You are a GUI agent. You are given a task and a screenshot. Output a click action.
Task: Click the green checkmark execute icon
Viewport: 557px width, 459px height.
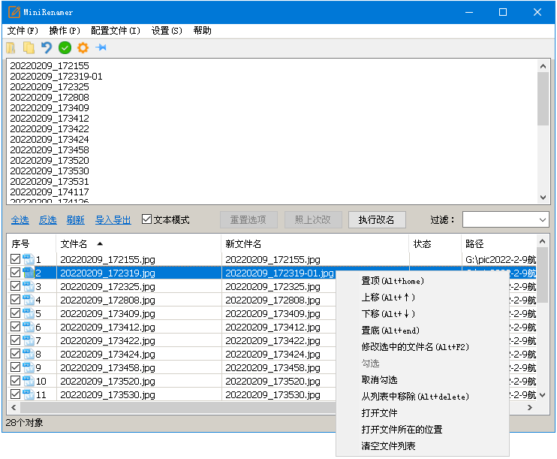tap(65, 48)
